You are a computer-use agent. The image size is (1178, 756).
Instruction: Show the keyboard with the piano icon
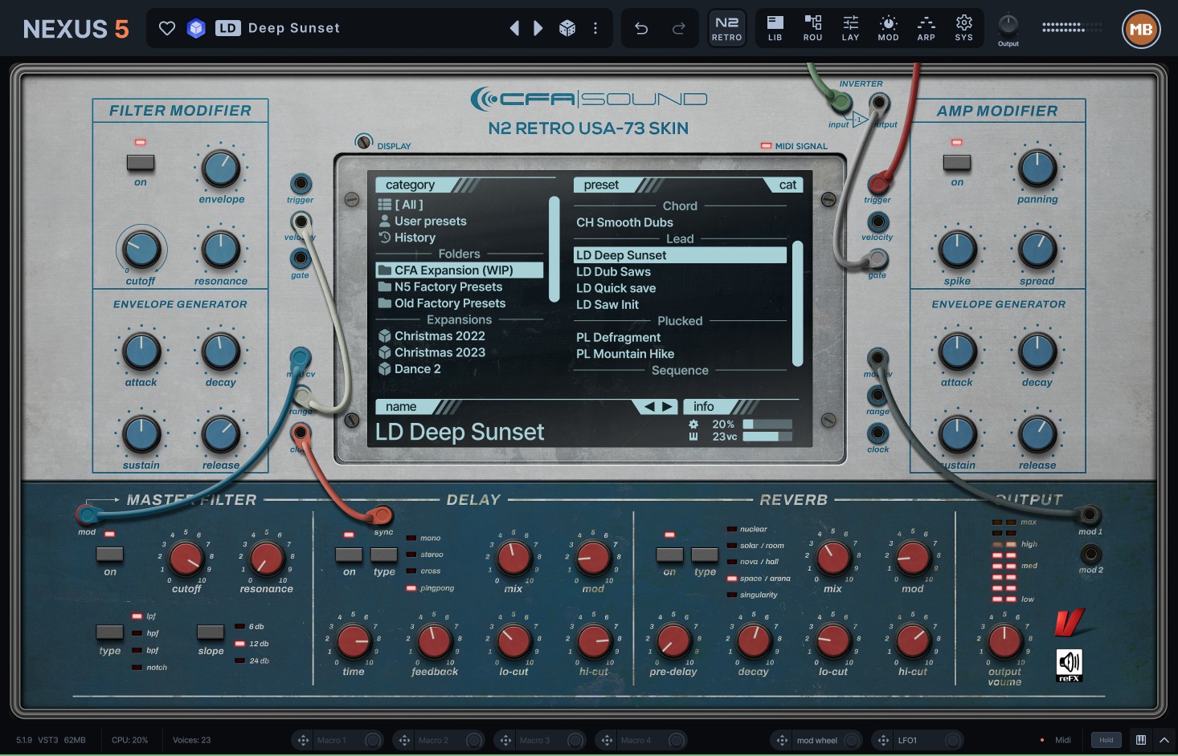1141,740
